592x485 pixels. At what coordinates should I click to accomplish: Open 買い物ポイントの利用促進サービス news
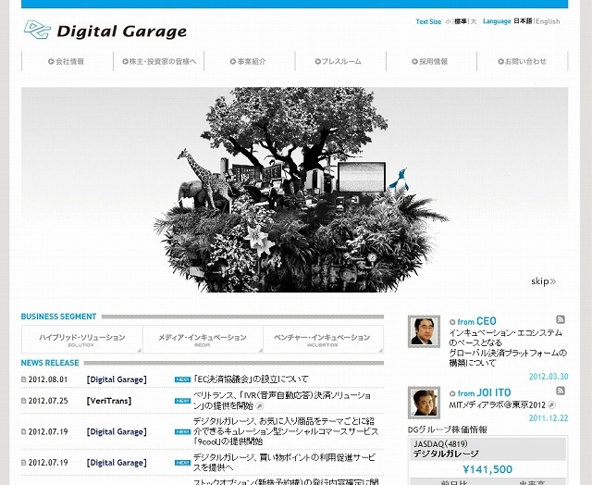coord(284,463)
